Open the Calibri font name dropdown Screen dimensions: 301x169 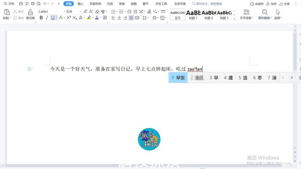click(64, 12)
